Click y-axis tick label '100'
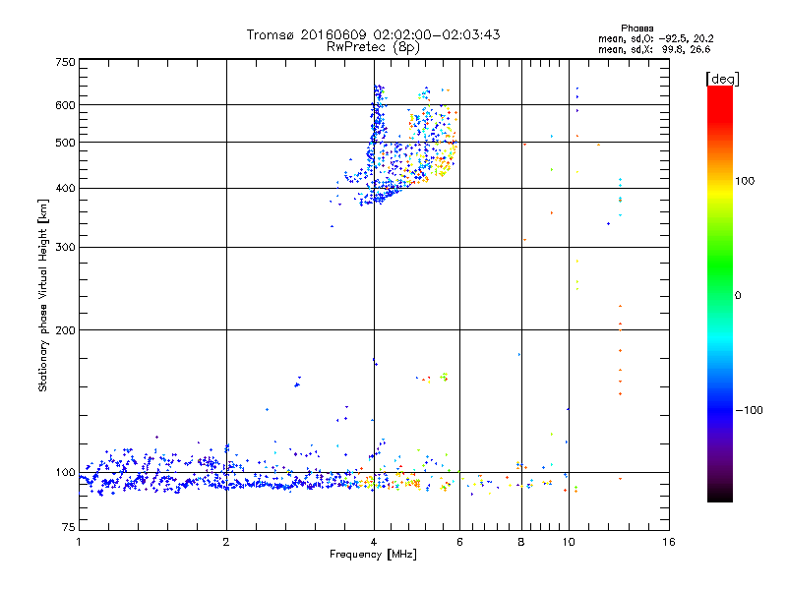 pos(65,473)
